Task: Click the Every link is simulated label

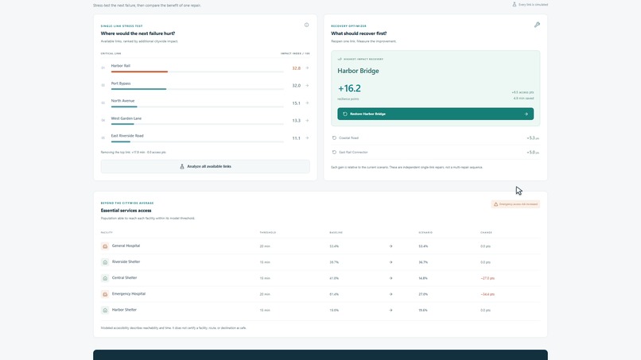Action: pyautogui.click(x=533, y=5)
